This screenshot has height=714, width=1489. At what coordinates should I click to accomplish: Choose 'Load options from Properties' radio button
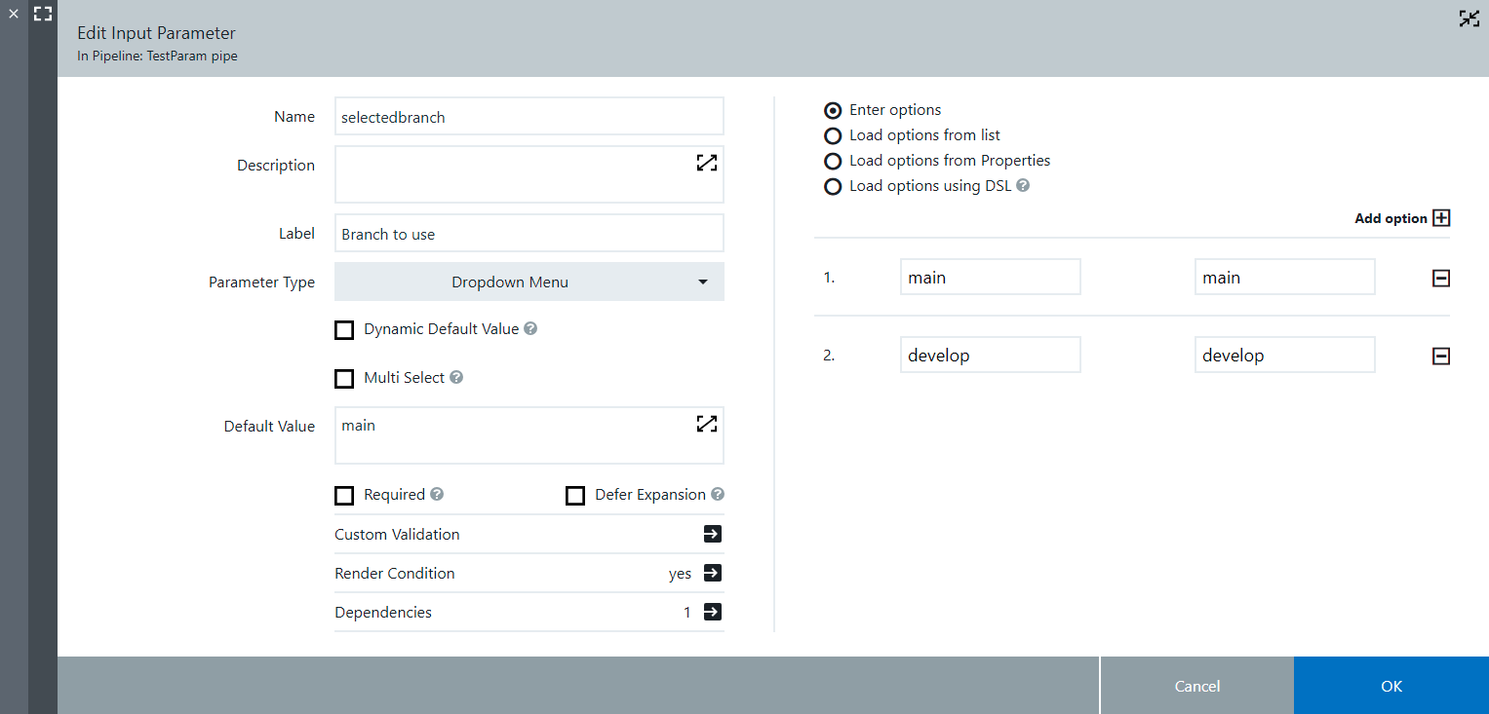(x=833, y=162)
